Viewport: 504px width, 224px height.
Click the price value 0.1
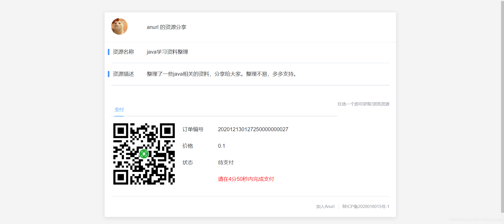click(221, 146)
